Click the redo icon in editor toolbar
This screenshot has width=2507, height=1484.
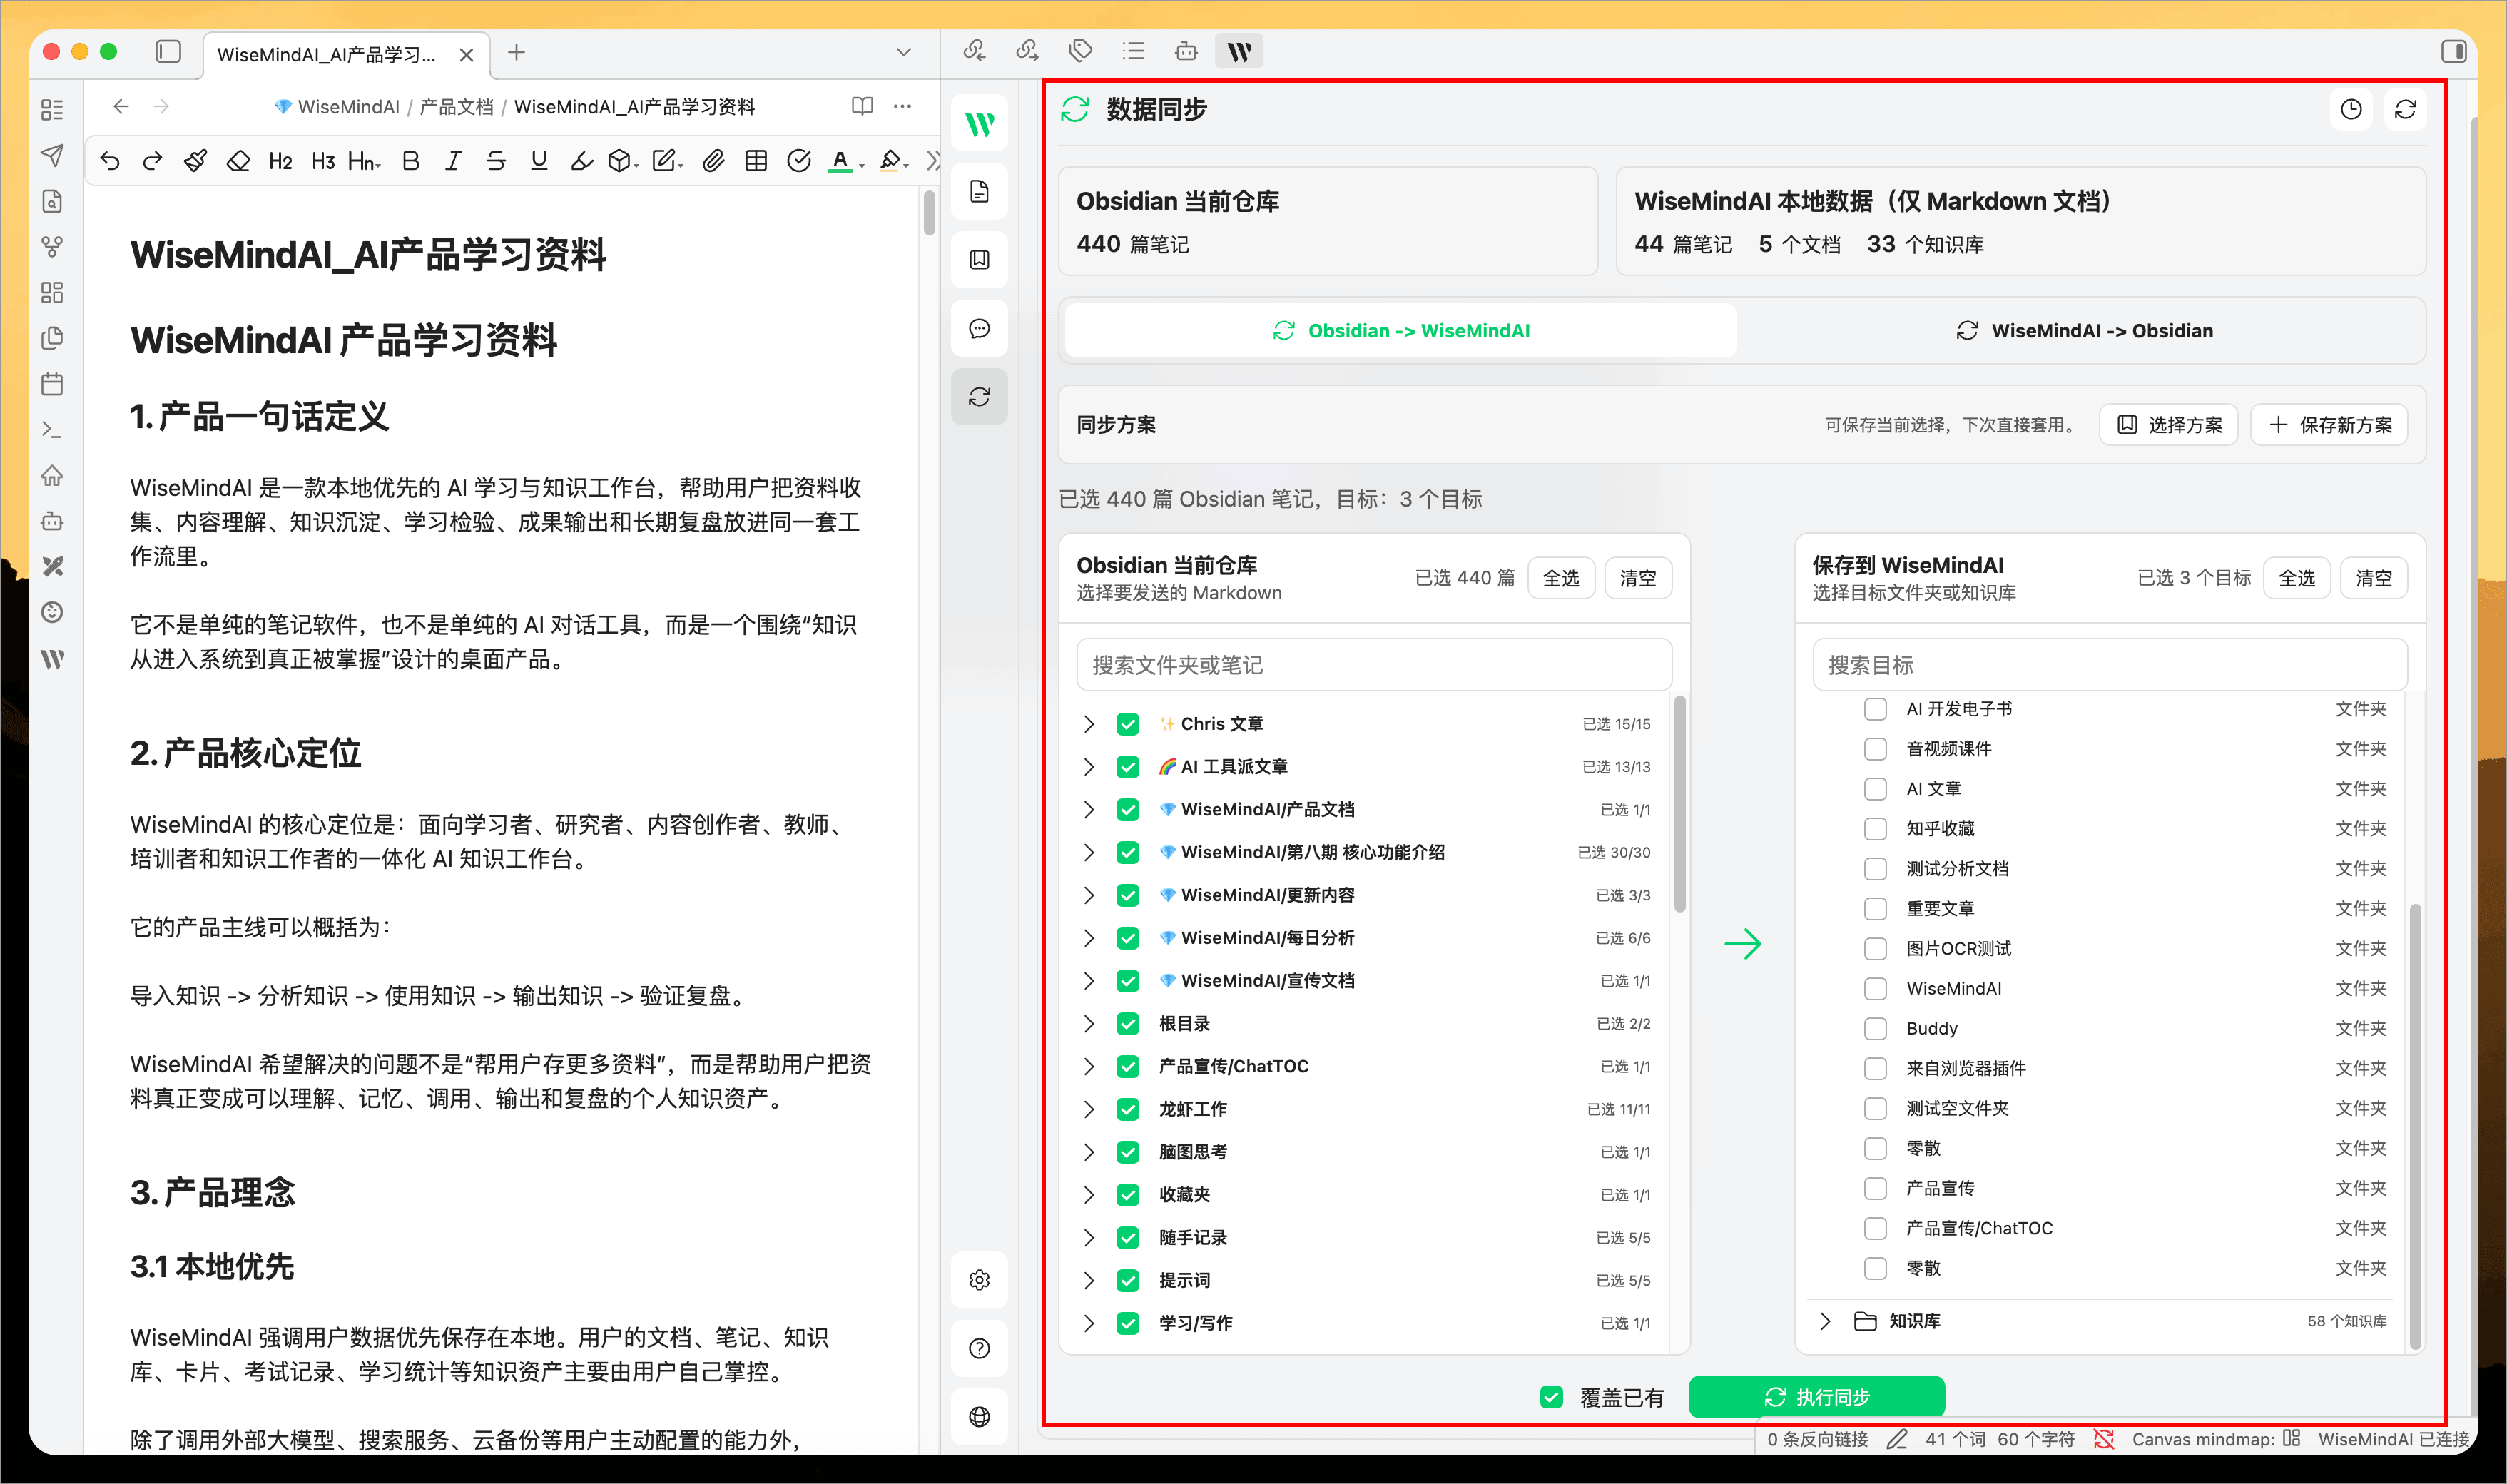pyautogui.click(x=152, y=161)
